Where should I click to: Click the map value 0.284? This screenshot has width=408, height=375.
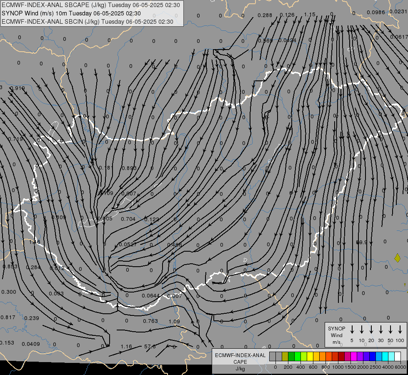point(33,267)
